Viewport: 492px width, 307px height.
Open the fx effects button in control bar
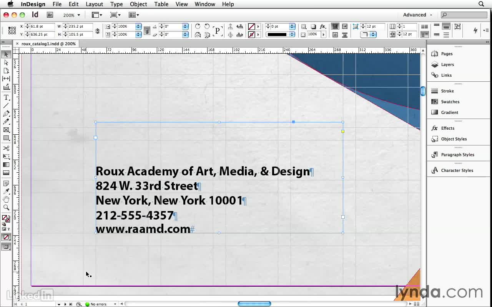click(323, 26)
